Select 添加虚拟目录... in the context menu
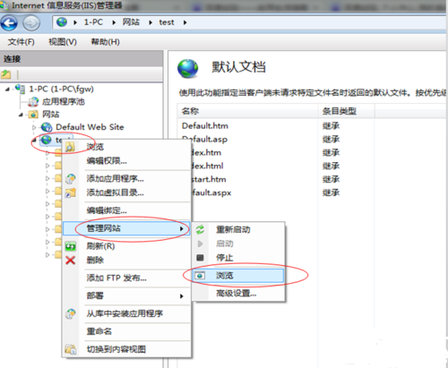Image resolution: width=448 pixels, height=368 pixels. click(126, 193)
